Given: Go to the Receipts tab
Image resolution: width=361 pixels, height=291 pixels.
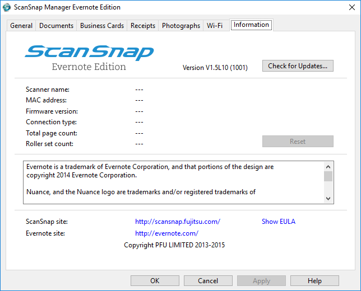Looking at the screenshot, I should pos(143,26).
